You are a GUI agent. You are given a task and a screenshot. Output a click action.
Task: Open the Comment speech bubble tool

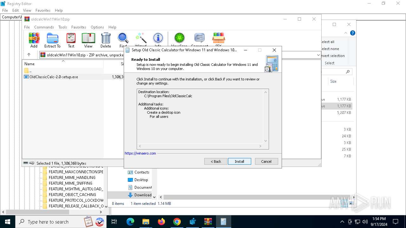point(200,40)
